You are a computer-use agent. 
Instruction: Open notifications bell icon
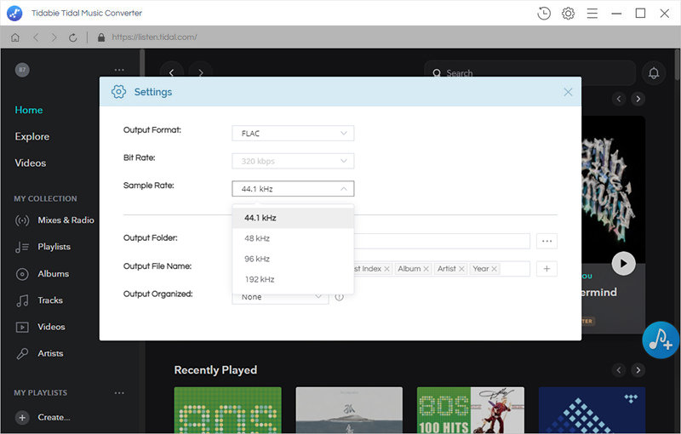(654, 73)
